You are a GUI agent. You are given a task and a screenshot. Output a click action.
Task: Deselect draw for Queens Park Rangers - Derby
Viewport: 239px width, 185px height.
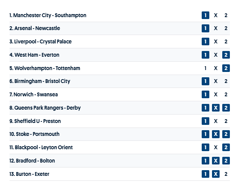[x=216, y=108]
